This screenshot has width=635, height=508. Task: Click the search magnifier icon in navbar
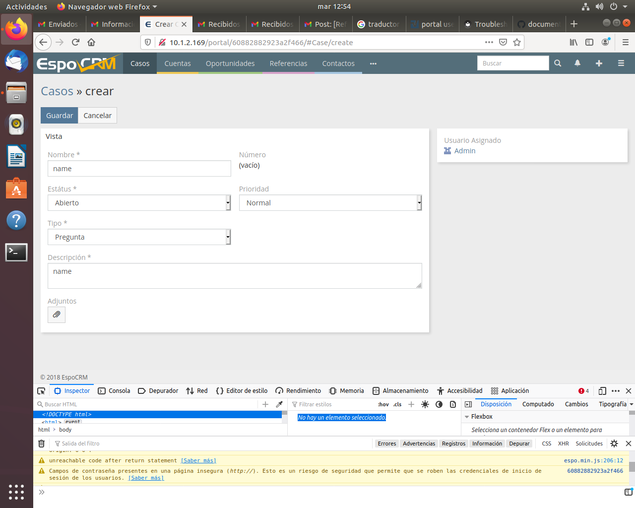(x=558, y=63)
